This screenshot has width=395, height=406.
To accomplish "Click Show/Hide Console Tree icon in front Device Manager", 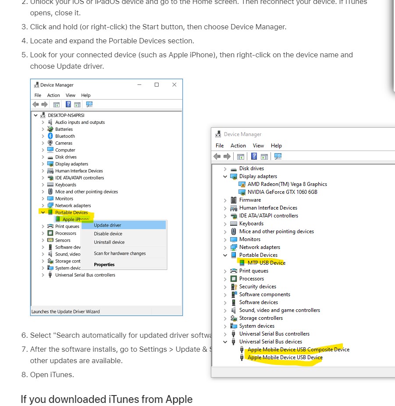I will pyautogui.click(x=241, y=156).
